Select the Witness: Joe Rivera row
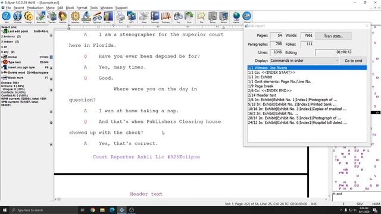The image size is (381, 214). tap(307, 68)
